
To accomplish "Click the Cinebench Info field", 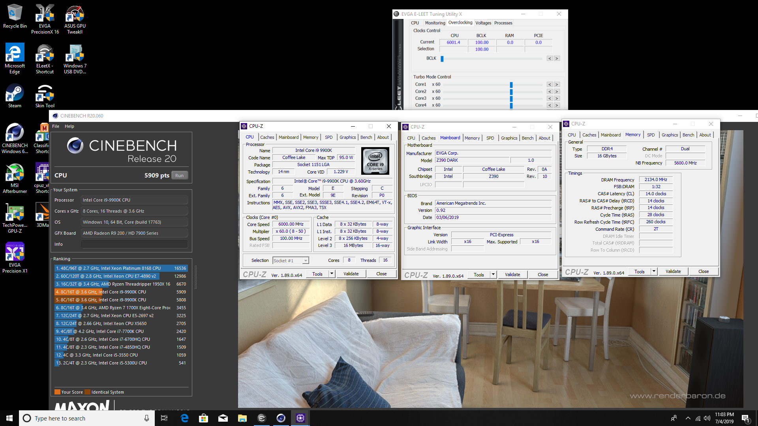I will coord(134,244).
